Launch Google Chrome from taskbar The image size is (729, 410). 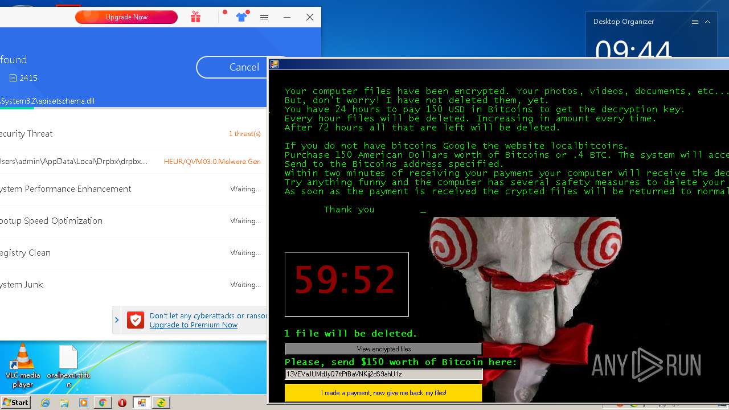[x=103, y=403]
